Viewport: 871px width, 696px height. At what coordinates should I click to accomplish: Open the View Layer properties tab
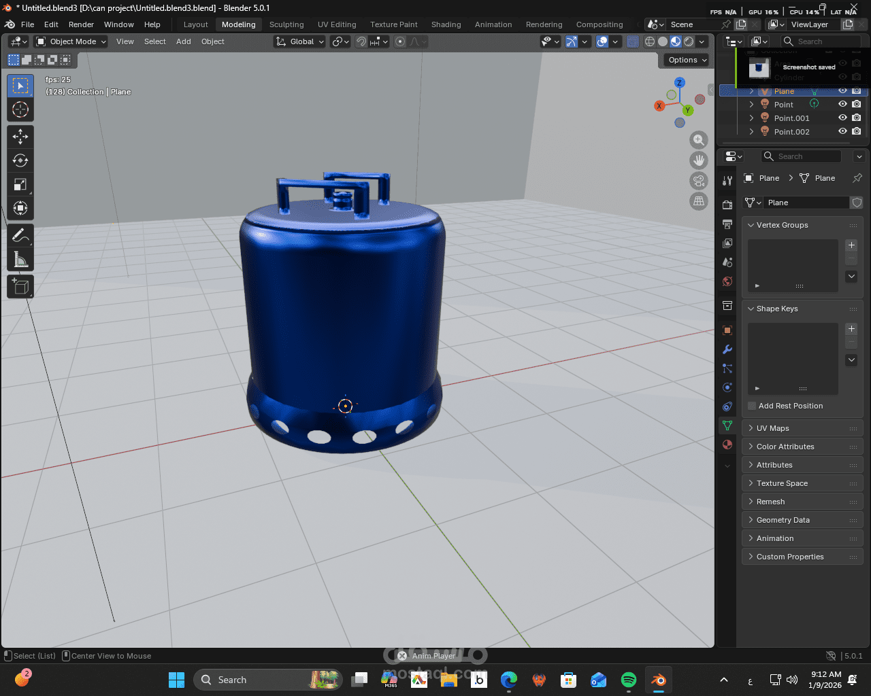click(727, 243)
